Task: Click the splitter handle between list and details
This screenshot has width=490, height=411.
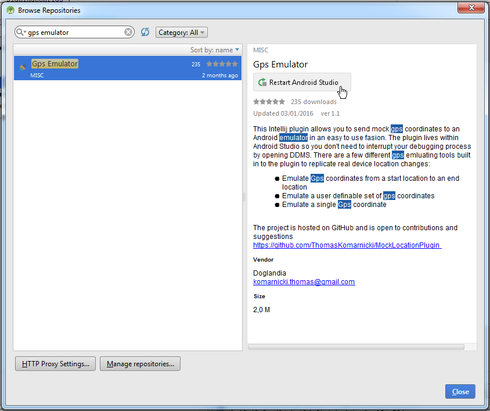Action: tap(244, 197)
